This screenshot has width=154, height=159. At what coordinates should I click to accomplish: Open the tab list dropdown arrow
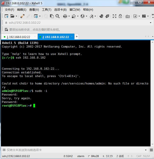153,36
